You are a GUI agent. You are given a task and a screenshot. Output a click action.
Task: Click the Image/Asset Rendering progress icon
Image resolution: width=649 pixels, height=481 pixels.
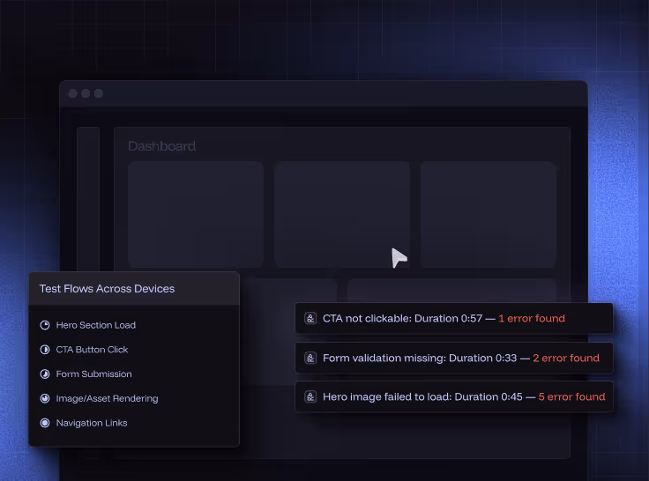tap(45, 398)
